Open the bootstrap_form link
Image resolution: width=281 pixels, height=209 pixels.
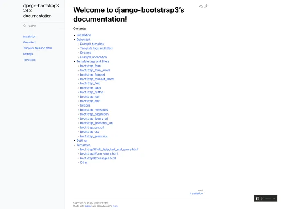coord(91,66)
